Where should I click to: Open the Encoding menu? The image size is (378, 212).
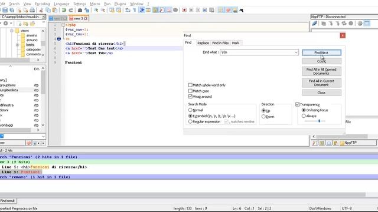(43, 4)
